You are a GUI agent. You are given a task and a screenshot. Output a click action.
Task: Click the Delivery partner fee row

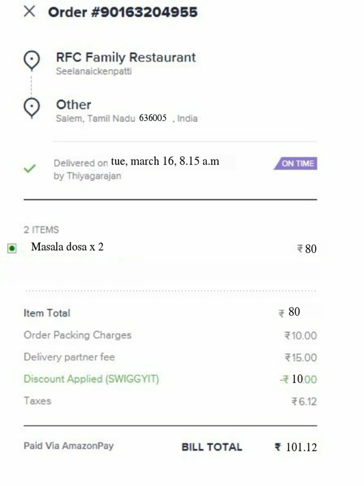point(170,357)
